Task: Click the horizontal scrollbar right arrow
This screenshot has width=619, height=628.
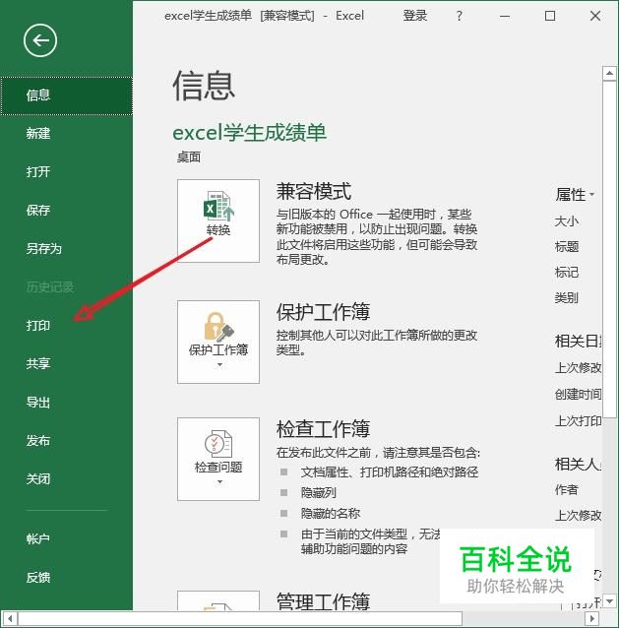Action: click(x=592, y=618)
